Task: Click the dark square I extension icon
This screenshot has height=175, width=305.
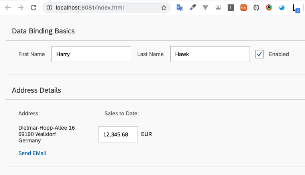Action: pos(231,8)
